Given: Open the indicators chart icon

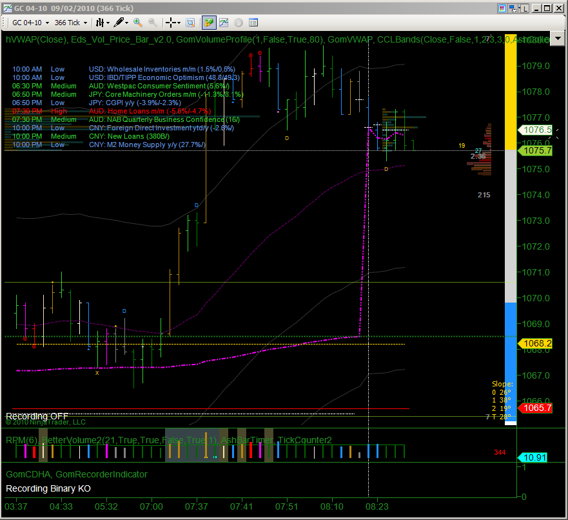Looking at the screenshot, I should tap(224, 23).
